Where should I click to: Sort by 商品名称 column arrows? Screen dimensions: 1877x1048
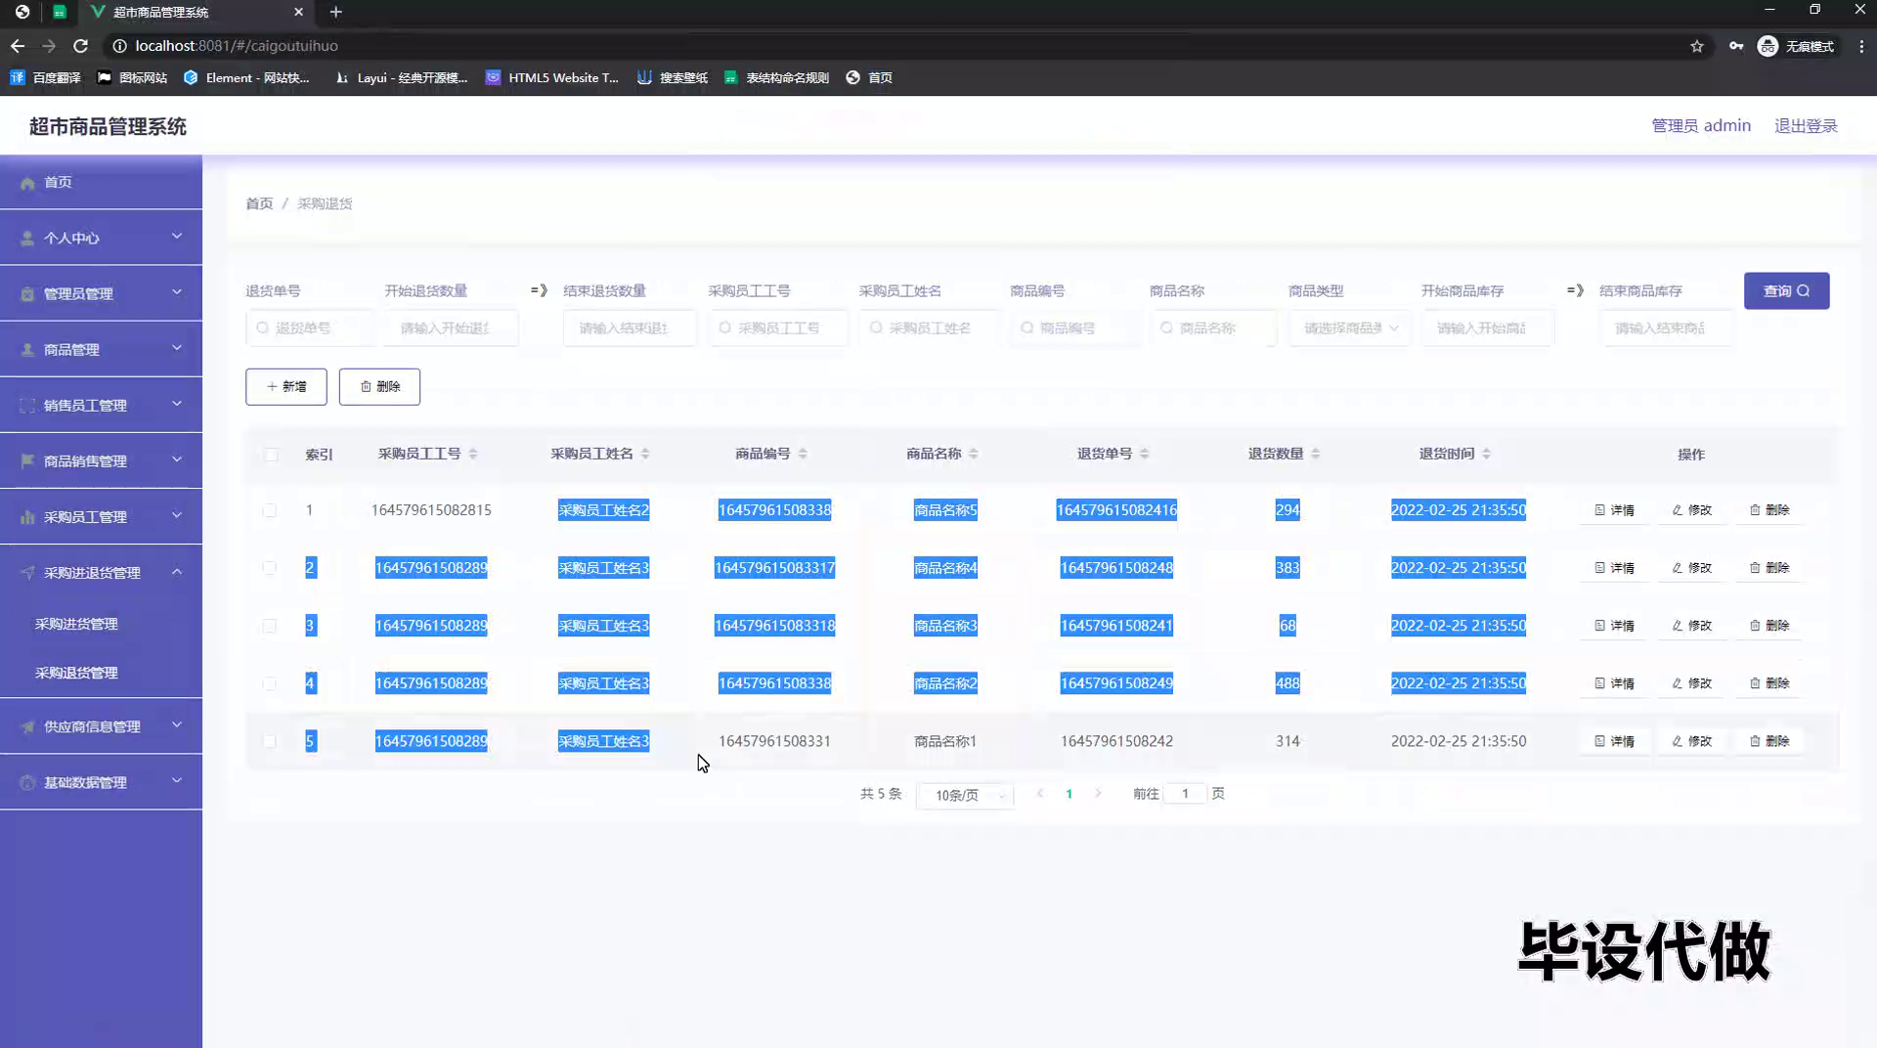click(x=974, y=454)
